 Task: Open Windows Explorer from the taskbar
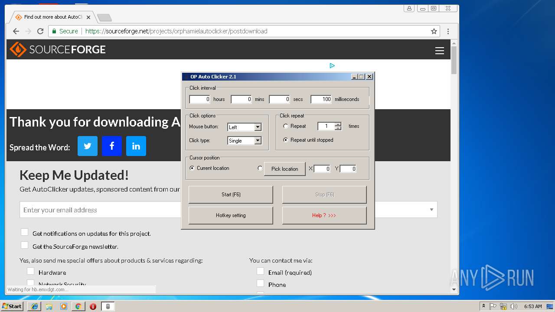pos(49,306)
